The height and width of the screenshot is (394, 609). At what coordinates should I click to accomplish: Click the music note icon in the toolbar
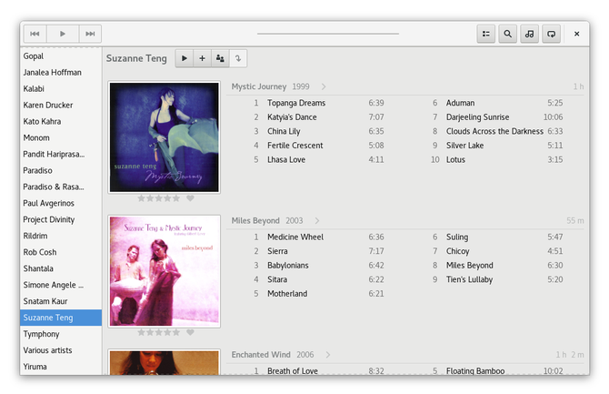529,34
